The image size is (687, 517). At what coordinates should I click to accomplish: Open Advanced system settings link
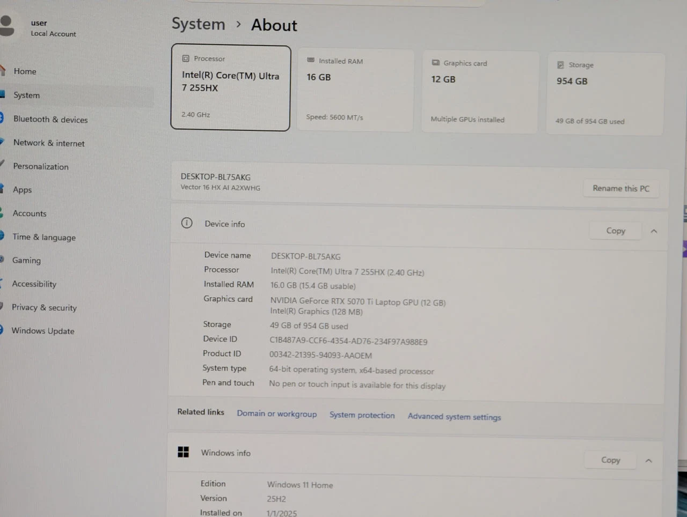pos(454,417)
